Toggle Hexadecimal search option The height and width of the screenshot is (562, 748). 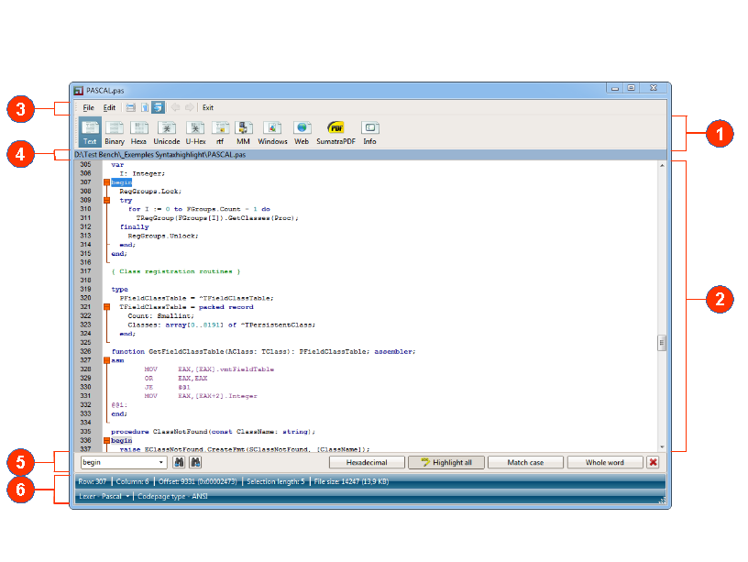(x=367, y=462)
